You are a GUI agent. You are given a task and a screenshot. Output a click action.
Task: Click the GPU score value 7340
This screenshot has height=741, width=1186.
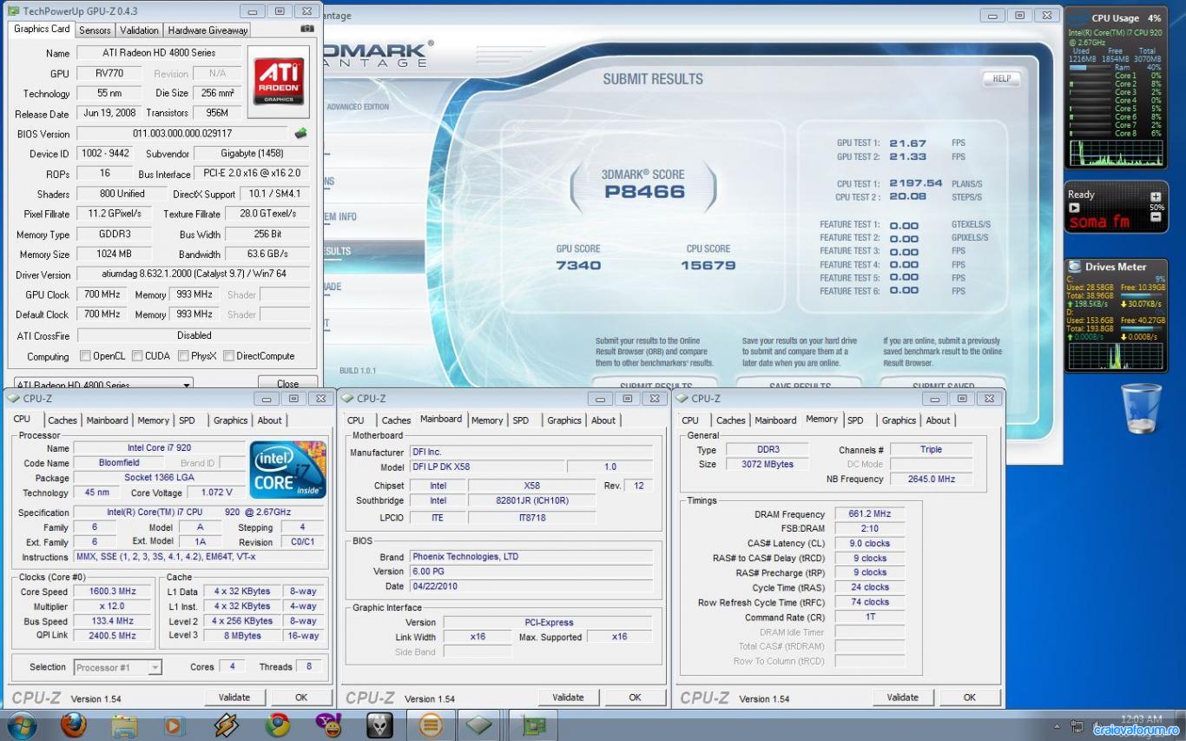coord(578,266)
